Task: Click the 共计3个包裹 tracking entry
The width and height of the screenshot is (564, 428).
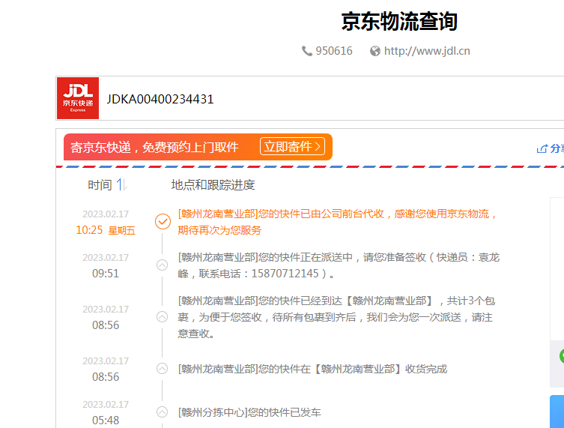Action: (x=336, y=317)
